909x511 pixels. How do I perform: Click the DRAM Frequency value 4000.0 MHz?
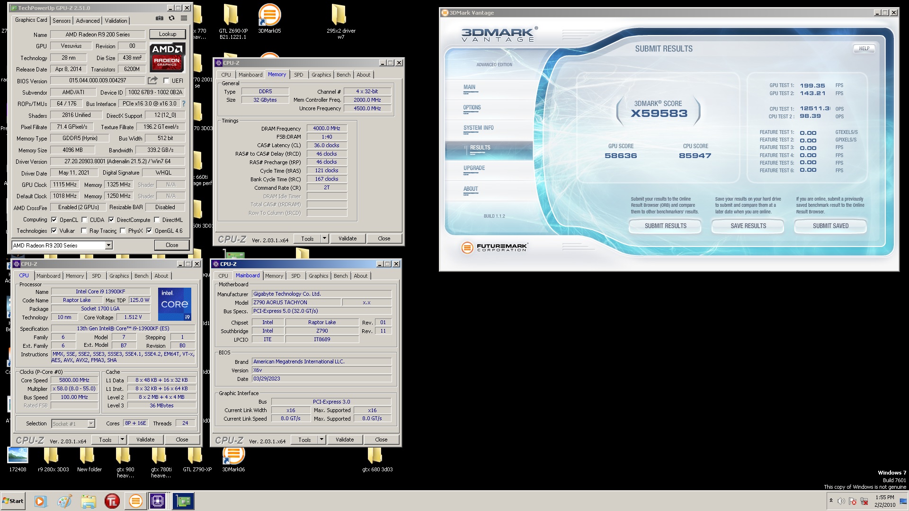pyautogui.click(x=327, y=128)
